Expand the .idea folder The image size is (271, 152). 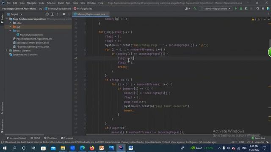tap(10, 23)
